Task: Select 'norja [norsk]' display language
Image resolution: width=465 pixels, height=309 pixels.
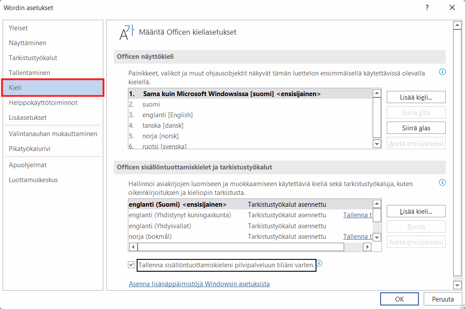Action: click(x=250, y=136)
